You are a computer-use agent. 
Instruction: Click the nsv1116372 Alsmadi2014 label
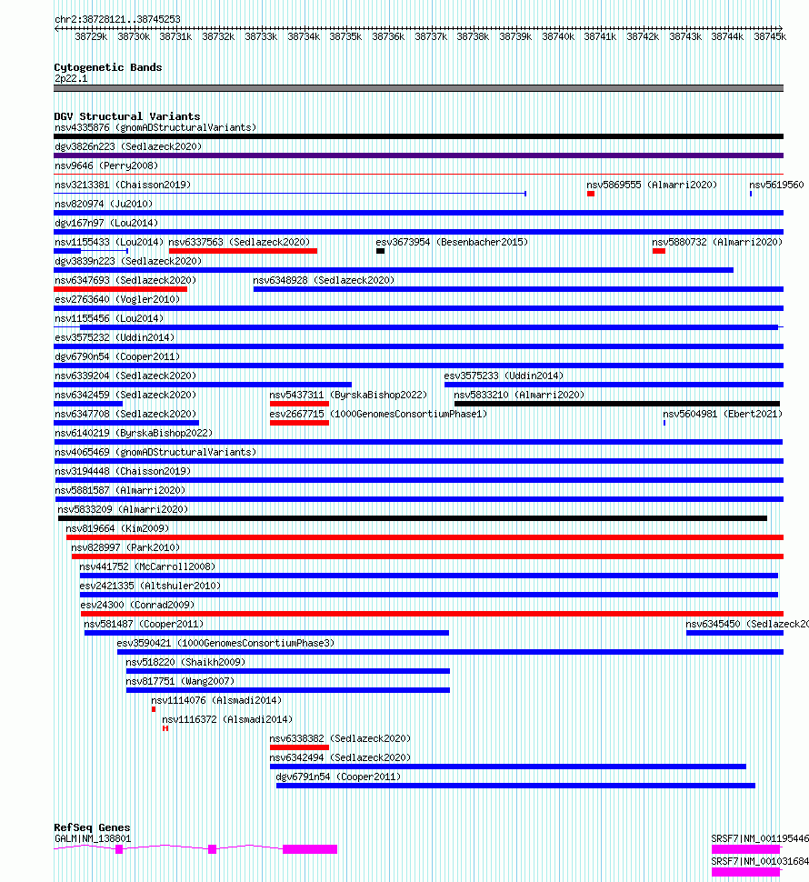click(227, 720)
